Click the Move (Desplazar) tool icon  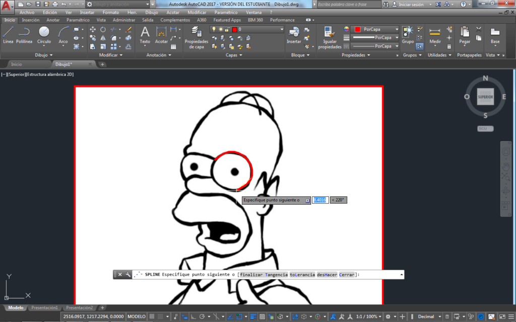[x=93, y=30]
